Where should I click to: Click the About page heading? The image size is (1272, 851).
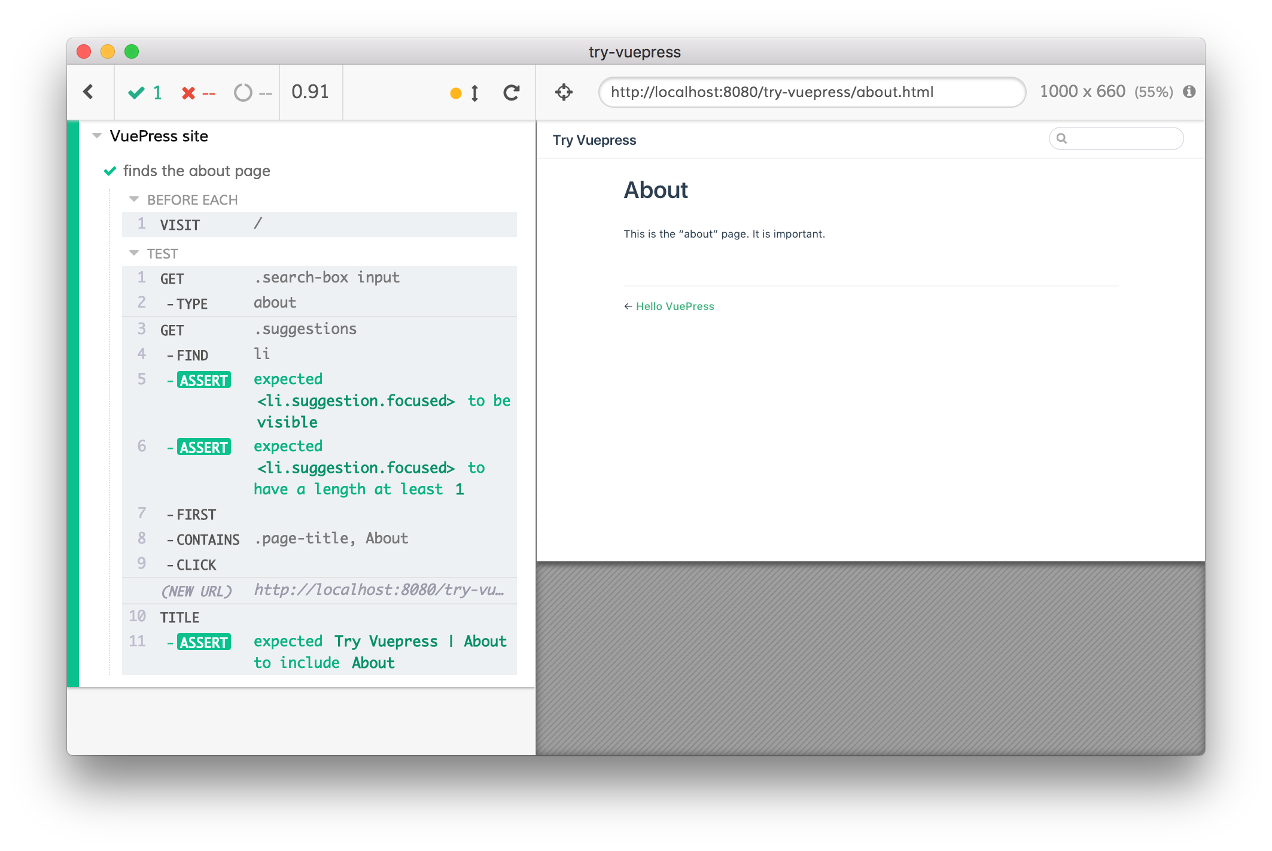656,190
